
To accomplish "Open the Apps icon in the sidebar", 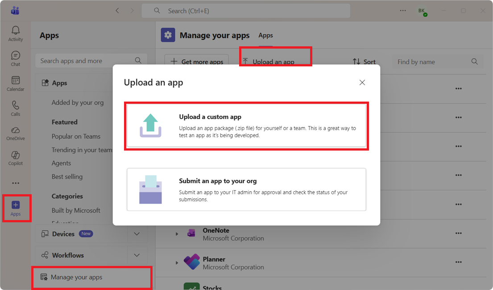I will [x=16, y=206].
